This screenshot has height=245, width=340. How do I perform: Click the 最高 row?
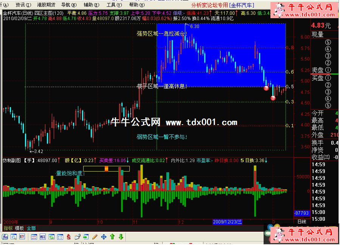click(x=324, y=120)
